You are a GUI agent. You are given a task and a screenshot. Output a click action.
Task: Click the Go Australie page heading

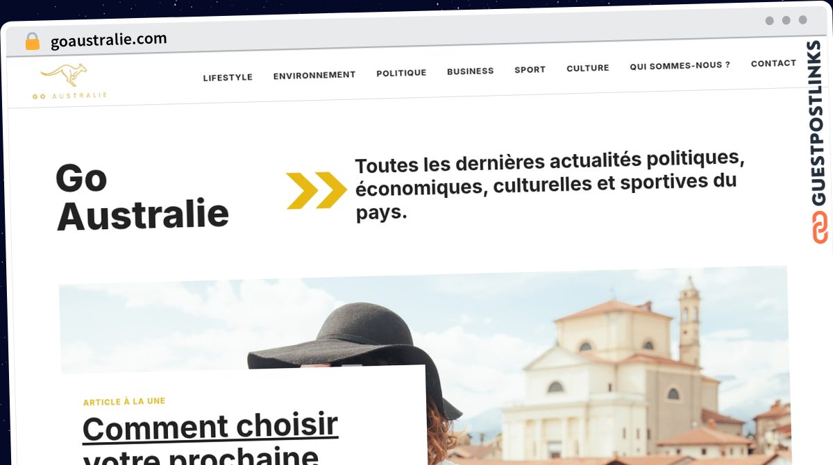click(x=142, y=196)
